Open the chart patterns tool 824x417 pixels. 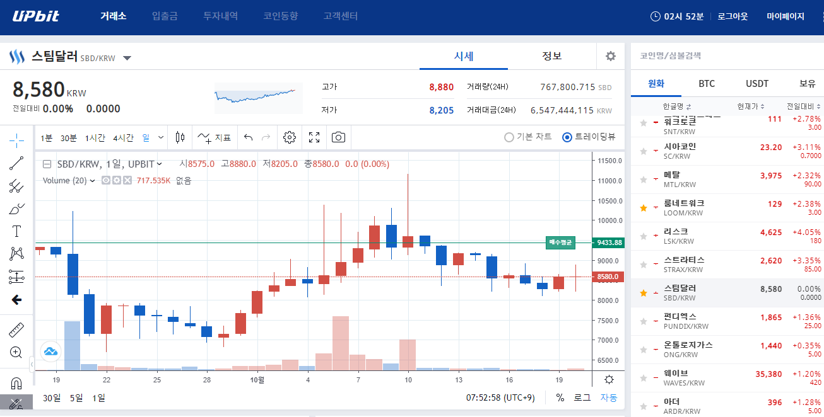[x=16, y=254]
